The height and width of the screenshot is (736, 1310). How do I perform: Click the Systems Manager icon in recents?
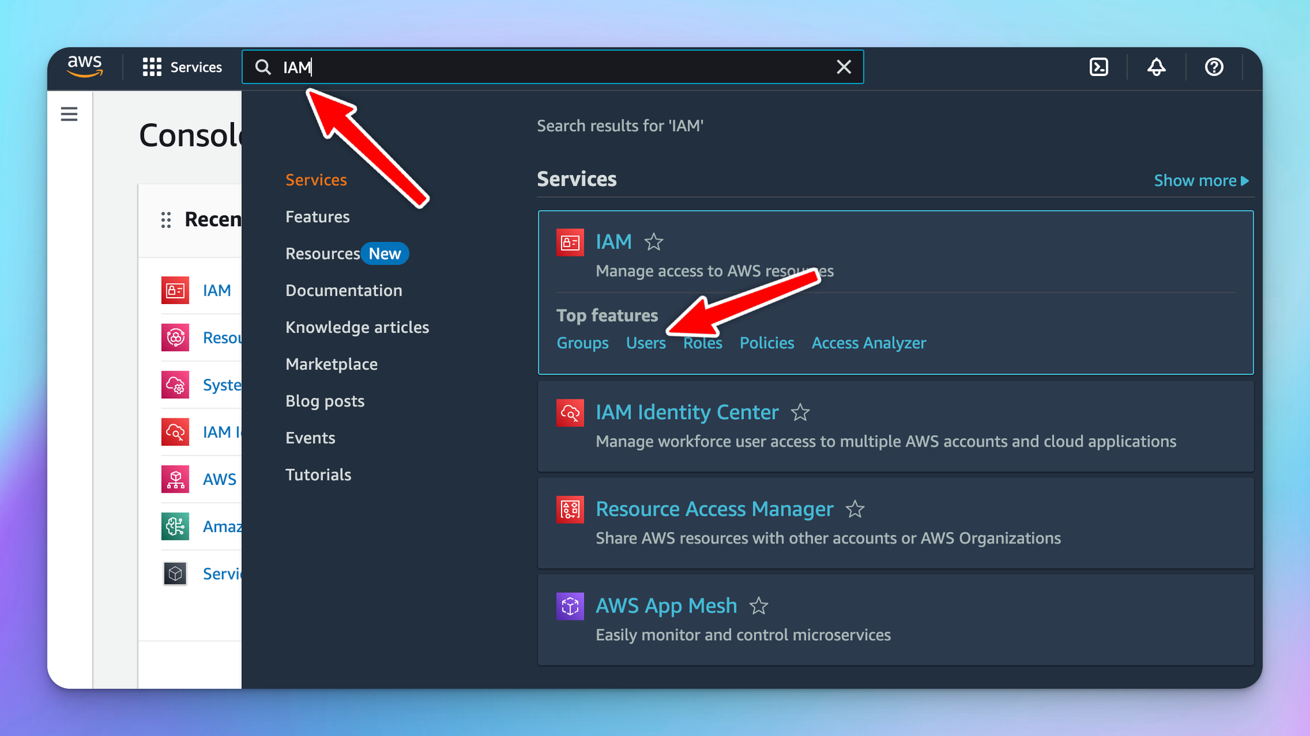[x=175, y=385]
